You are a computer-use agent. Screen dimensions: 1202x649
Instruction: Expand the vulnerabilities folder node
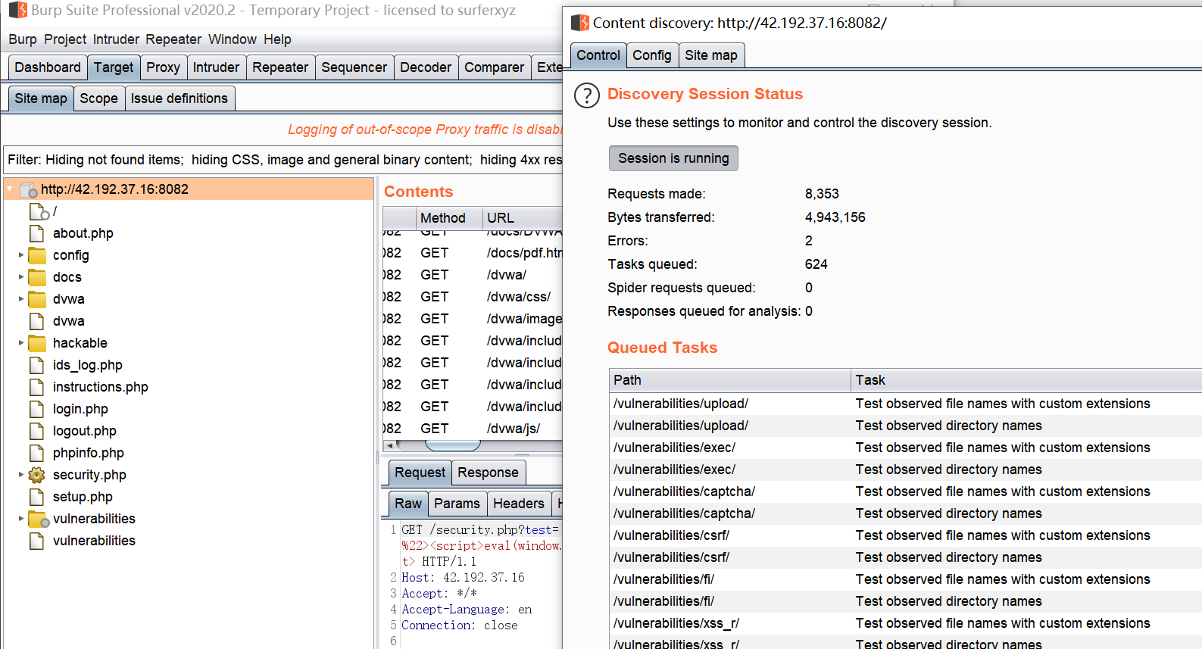(21, 519)
